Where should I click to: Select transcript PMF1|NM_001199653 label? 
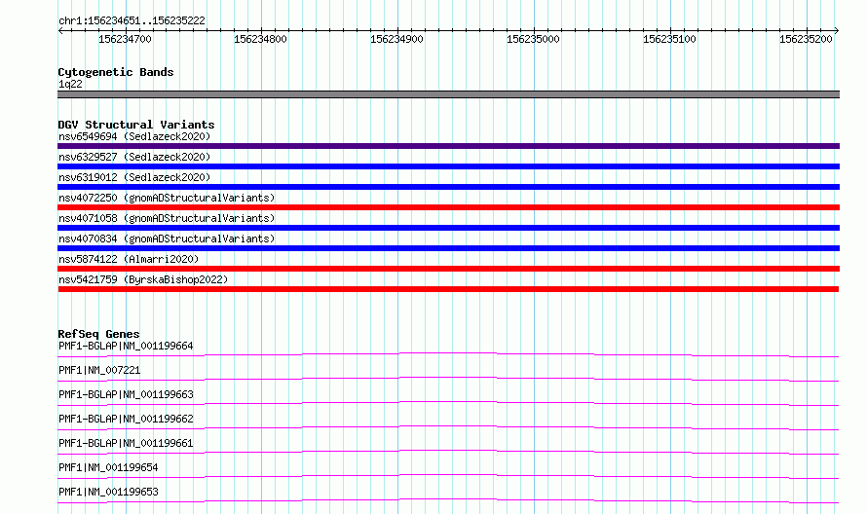point(108,492)
